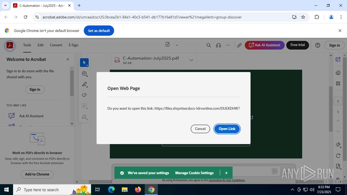Open the Tools tab

coord(27,45)
